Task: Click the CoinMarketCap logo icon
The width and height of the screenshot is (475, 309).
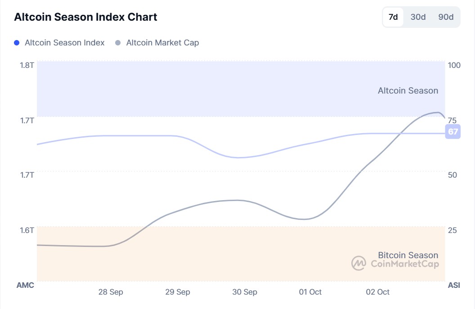Action: pyautogui.click(x=358, y=264)
